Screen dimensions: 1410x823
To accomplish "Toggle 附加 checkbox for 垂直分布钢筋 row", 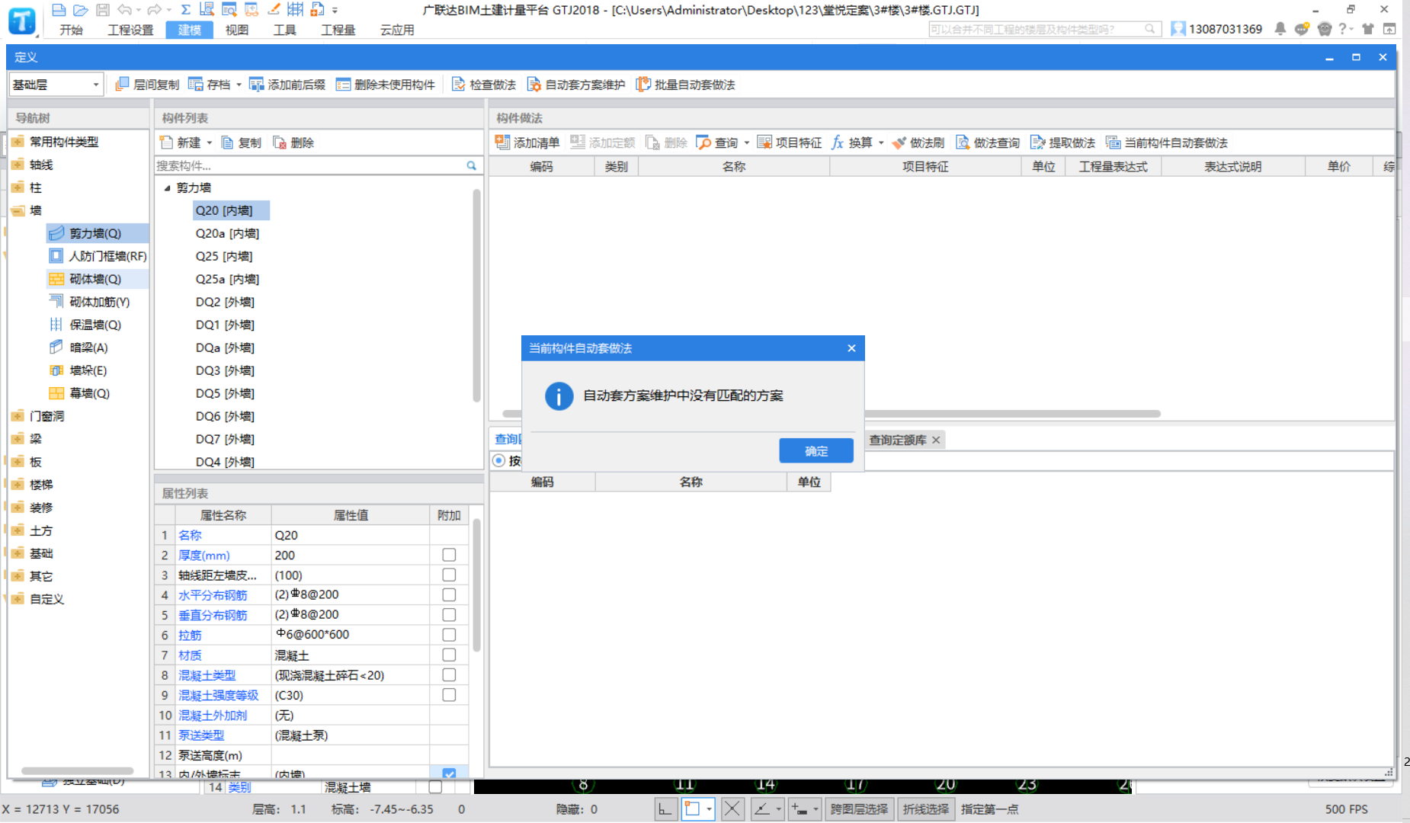I will tap(449, 614).
